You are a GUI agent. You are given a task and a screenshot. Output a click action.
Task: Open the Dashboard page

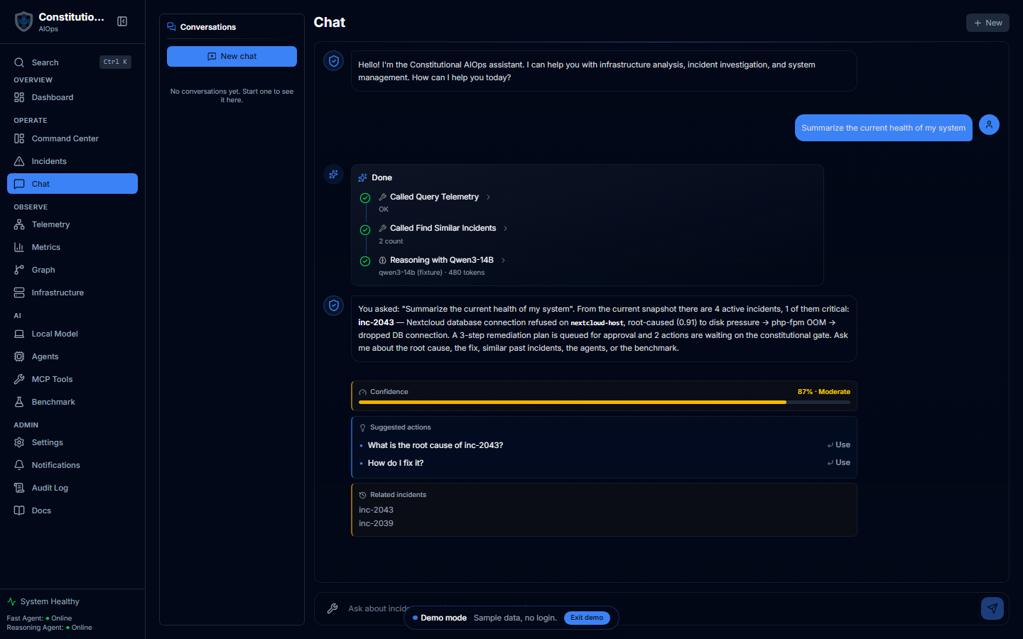[72, 97]
